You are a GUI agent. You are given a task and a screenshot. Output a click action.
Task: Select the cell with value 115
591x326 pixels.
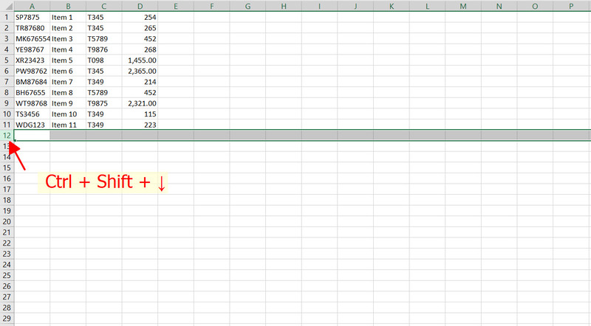point(140,114)
